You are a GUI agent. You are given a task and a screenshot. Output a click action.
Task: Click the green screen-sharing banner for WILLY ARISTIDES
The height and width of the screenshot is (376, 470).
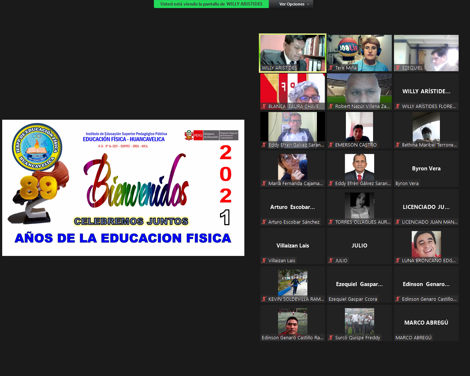coord(211,4)
